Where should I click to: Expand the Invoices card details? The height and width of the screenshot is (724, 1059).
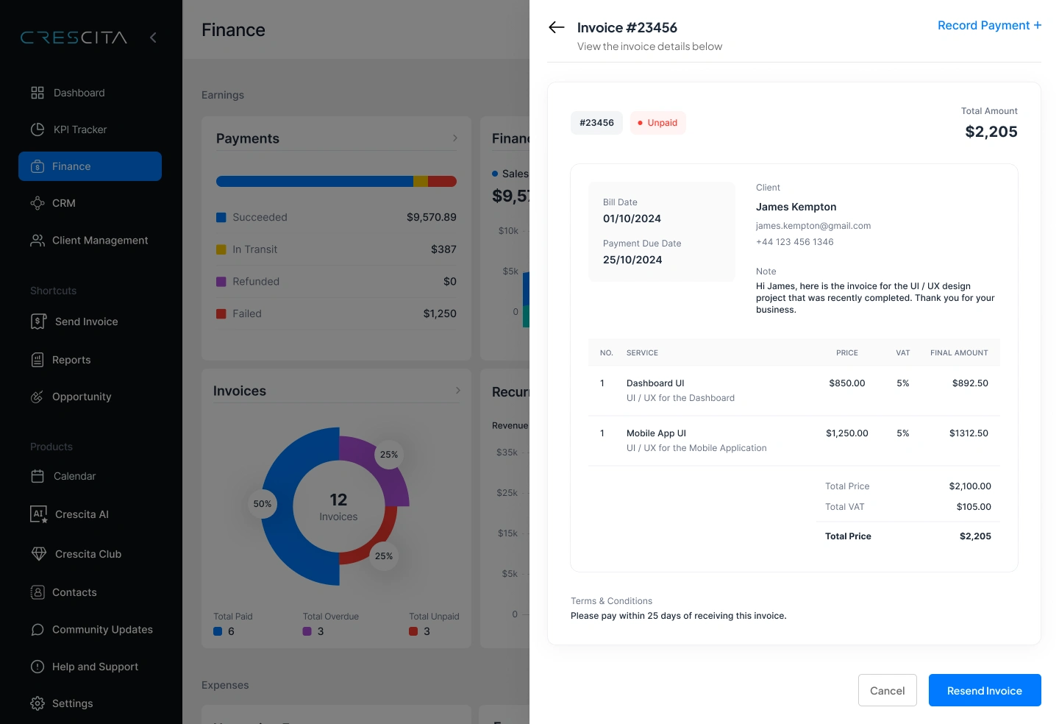(458, 390)
